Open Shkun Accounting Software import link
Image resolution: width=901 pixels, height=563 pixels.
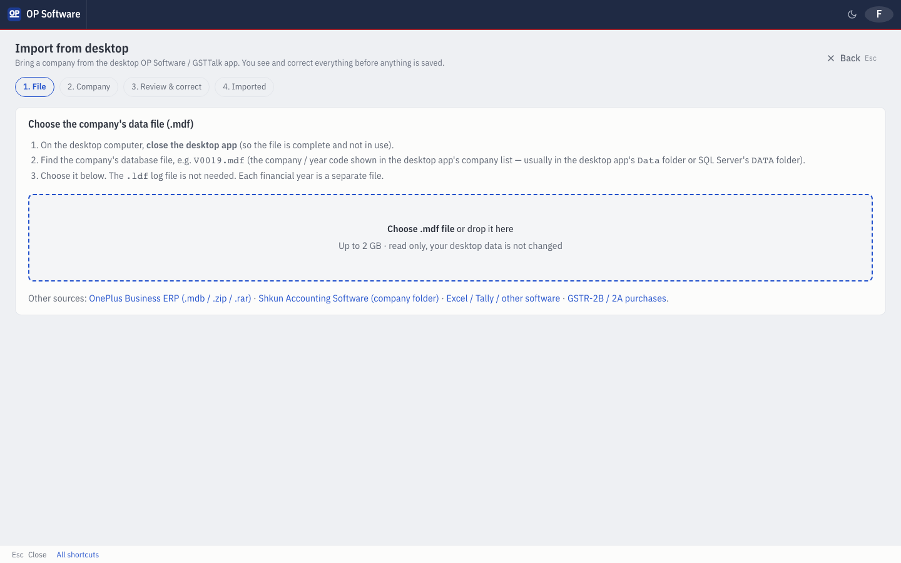point(349,298)
